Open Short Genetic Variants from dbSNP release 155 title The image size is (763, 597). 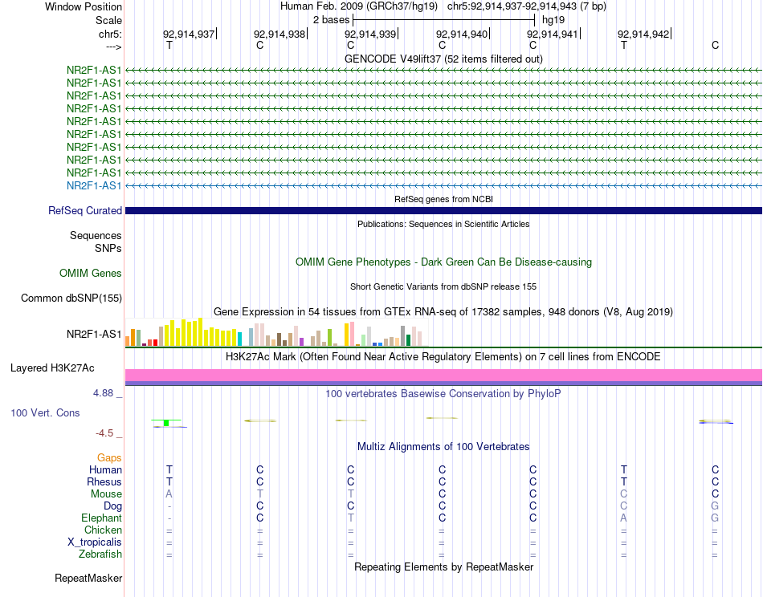pos(443,286)
